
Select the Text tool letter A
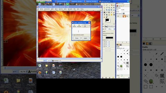(104, 12)
